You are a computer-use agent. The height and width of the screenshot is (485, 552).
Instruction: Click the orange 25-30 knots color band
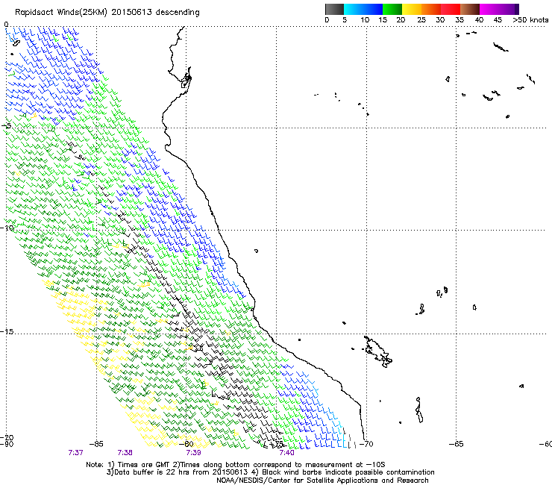tap(431, 9)
